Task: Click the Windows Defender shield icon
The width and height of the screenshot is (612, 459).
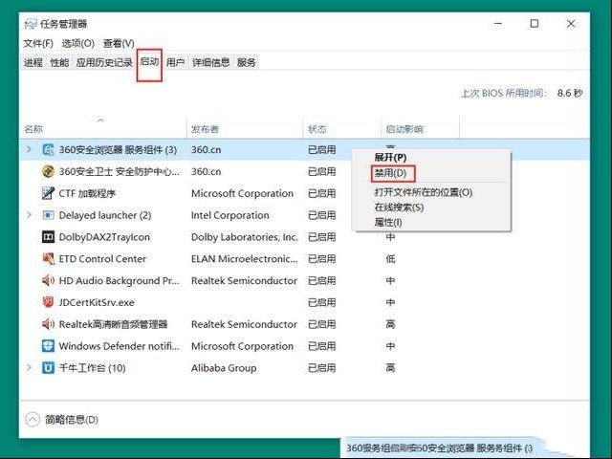Action: [48, 346]
